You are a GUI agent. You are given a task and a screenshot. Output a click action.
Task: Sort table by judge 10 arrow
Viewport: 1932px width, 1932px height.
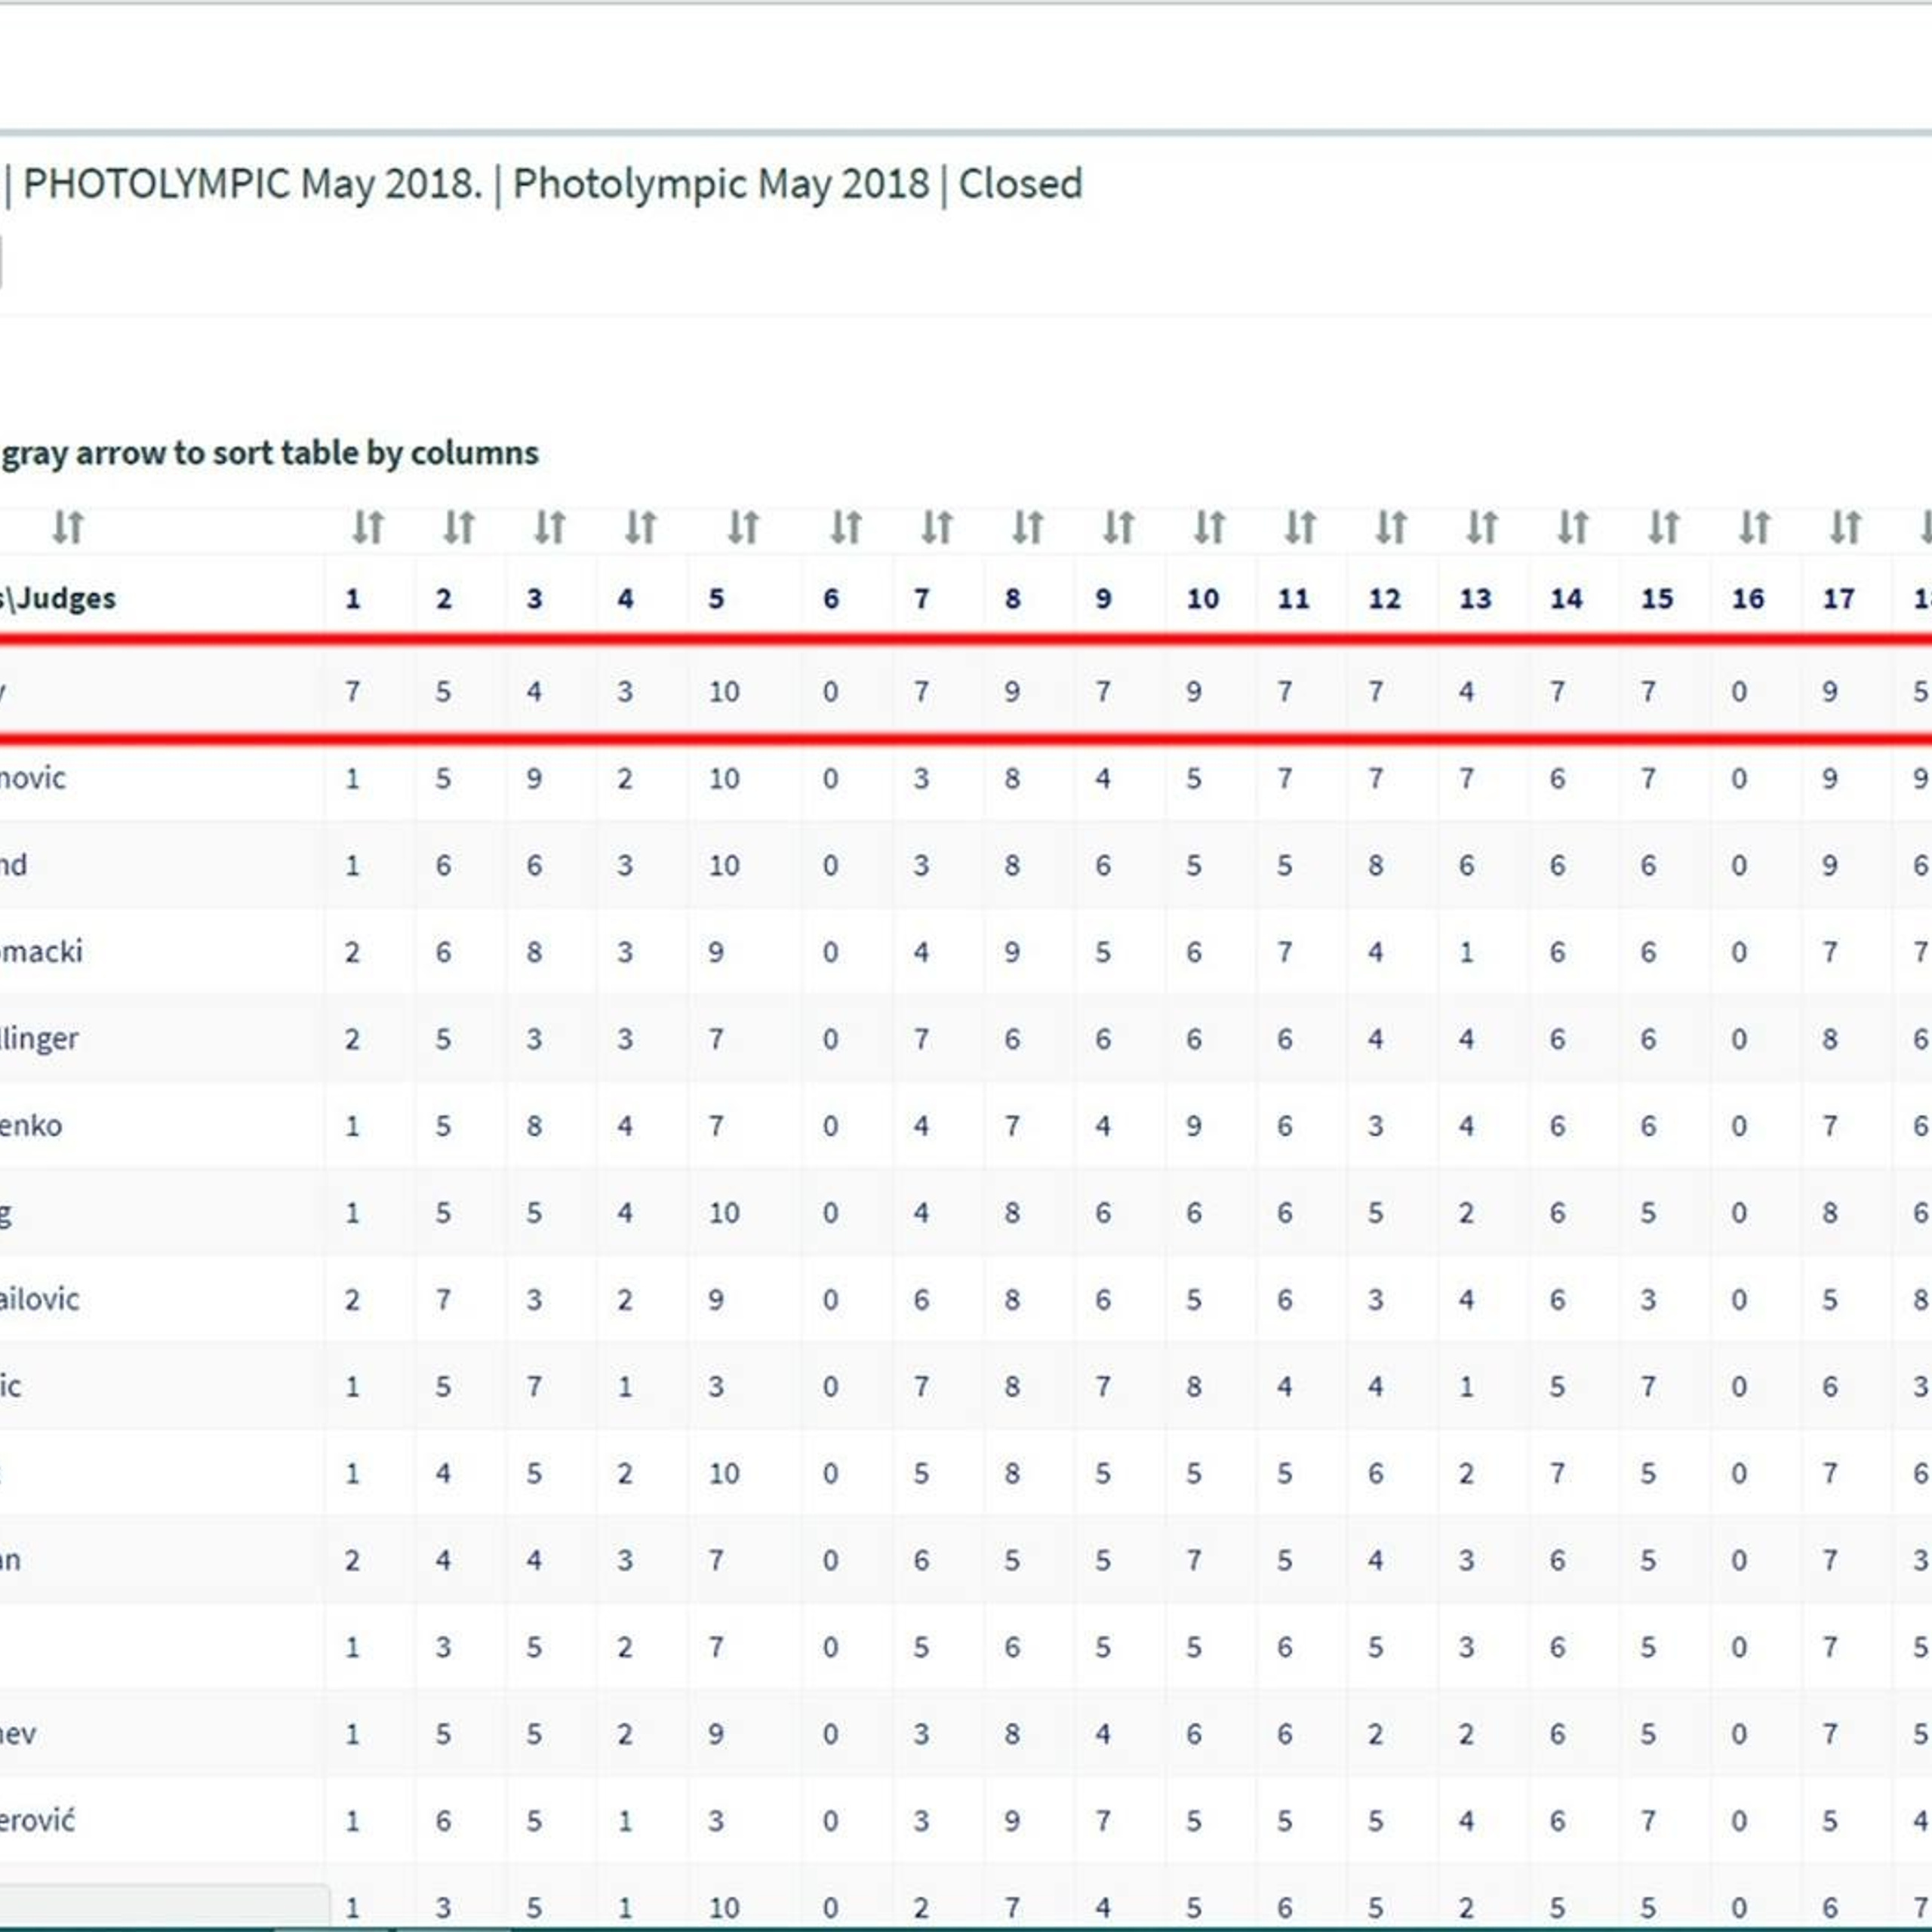tap(1209, 527)
